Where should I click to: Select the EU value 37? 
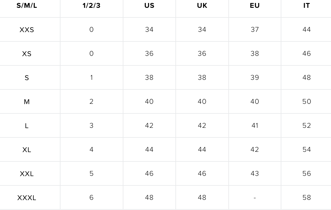[255, 29]
